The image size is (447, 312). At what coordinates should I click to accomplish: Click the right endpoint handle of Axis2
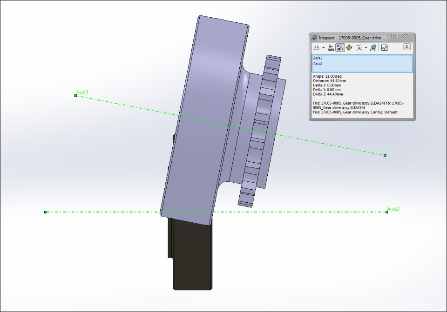386,212
